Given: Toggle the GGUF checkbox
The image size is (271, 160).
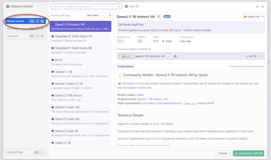Looking at the screenshot, I should (126, 6).
